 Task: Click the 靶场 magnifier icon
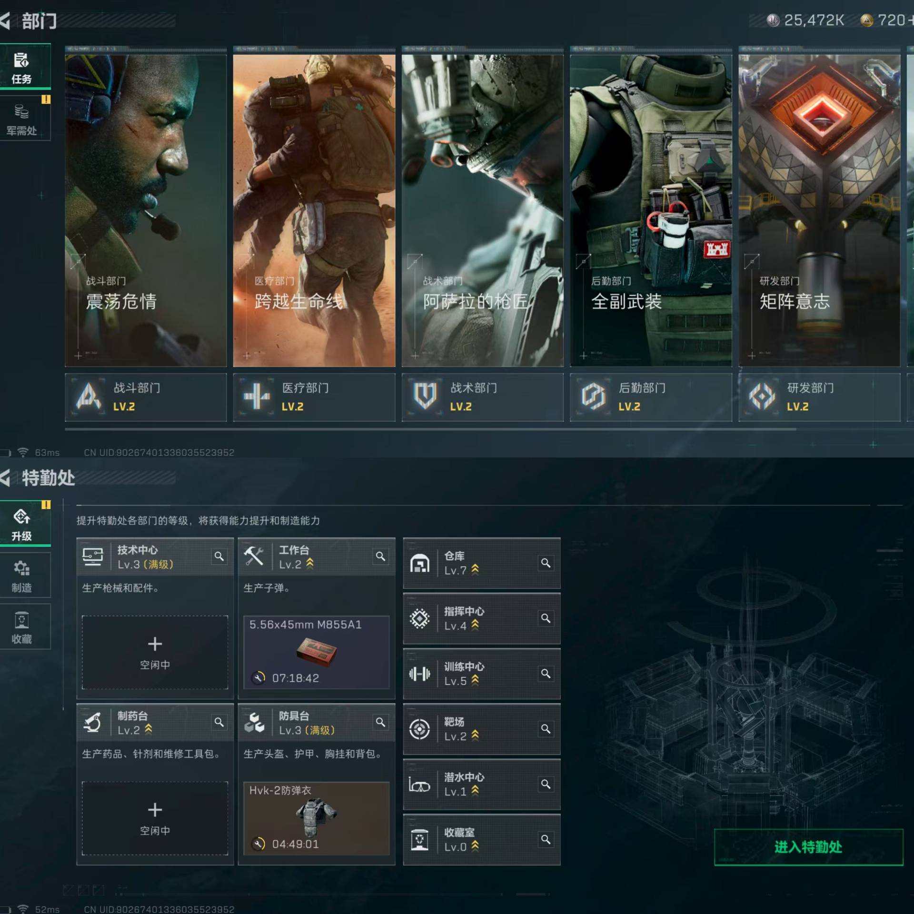[546, 728]
